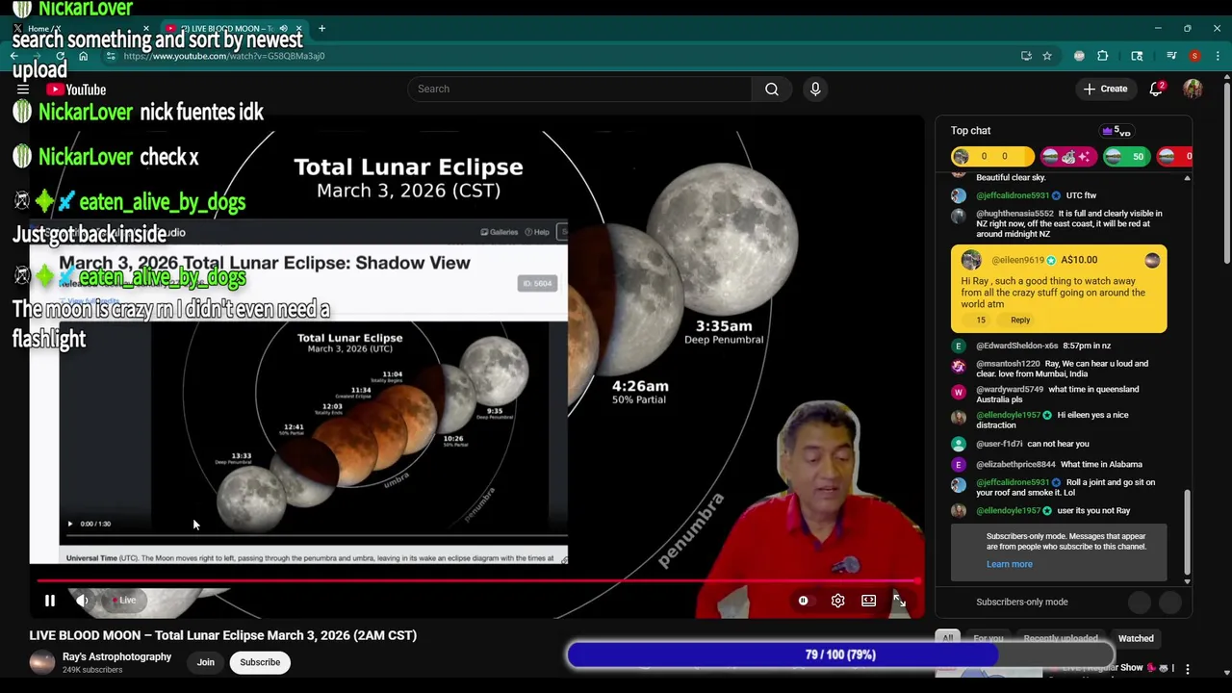This screenshot has height=693, width=1232.
Task: Open the ad blocker extension icon
Action: (1079, 56)
